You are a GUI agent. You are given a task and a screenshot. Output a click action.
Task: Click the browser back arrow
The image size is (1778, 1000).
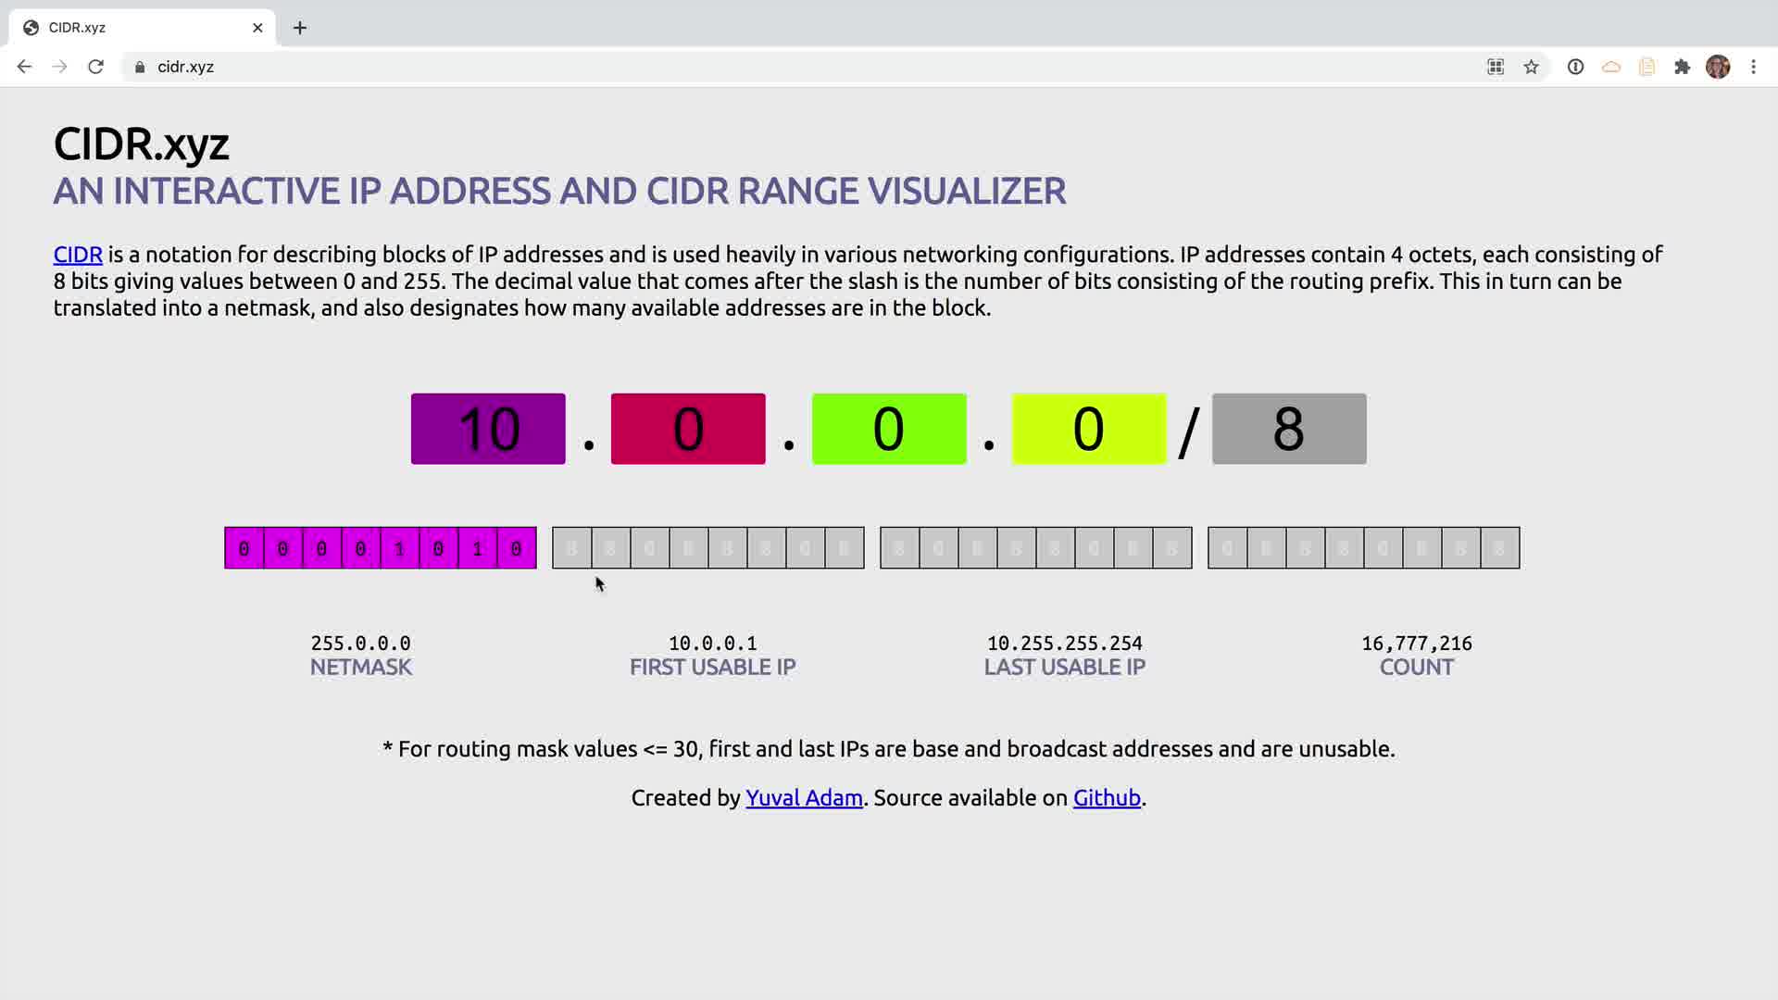(24, 67)
